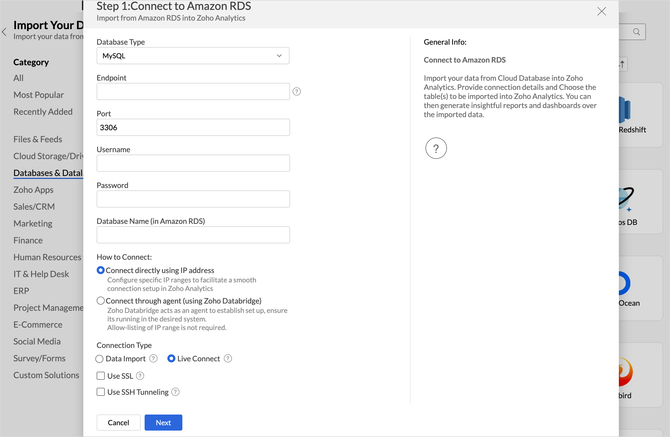Open the E-Commerce category
Image resolution: width=670 pixels, height=437 pixels.
point(38,325)
